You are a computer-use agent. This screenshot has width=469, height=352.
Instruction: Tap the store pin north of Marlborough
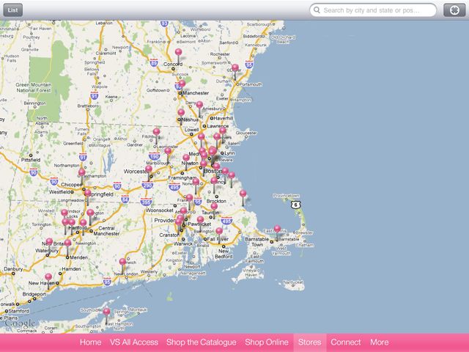pyautogui.click(x=168, y=151)
